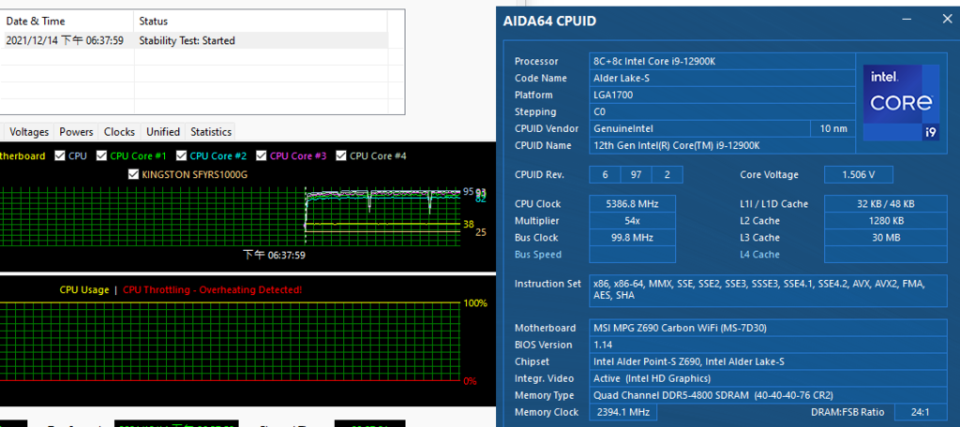960x427 pixels.
Task: Click the CPUID Name 12th Gen Intel field
Action: click(x=723, y=145)
